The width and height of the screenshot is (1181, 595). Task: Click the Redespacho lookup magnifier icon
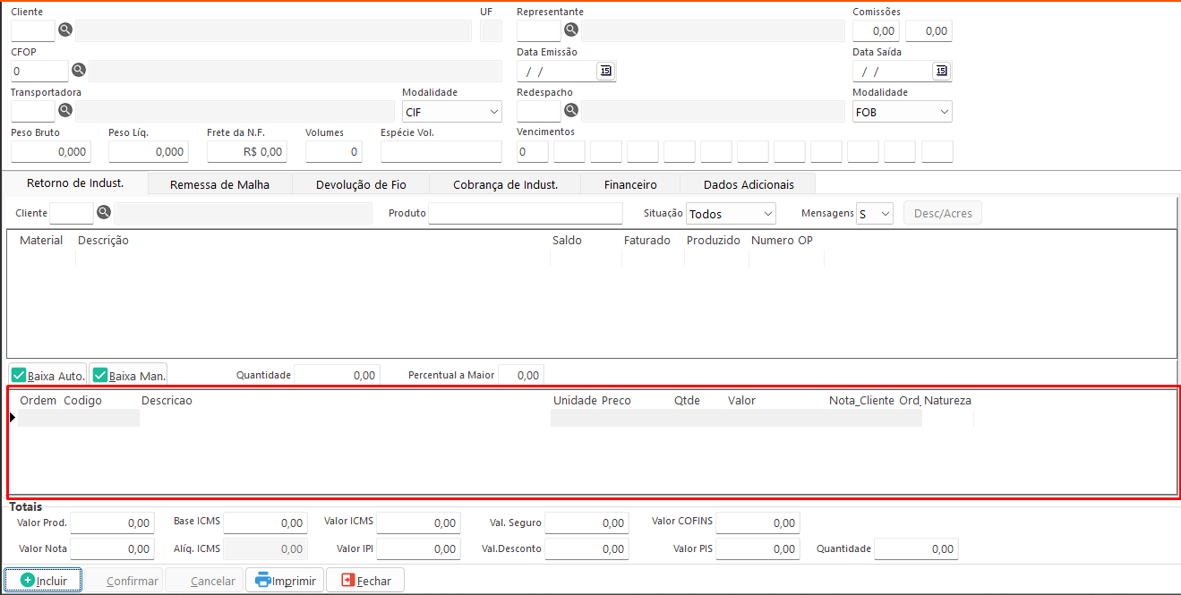pyautogui.click(x=570, y=111)
